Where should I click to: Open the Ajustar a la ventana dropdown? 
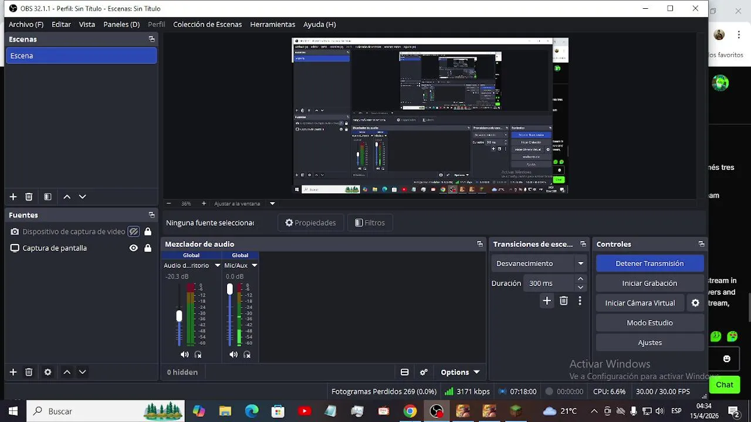coord(272,203)
